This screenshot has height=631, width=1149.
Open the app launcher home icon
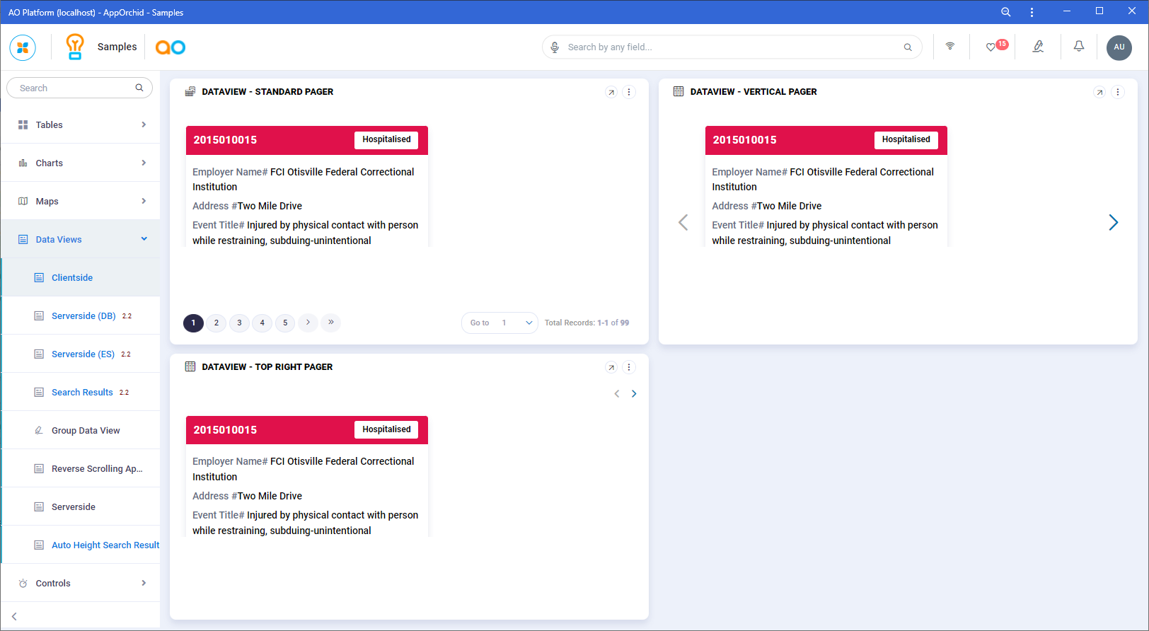(23, 47)
